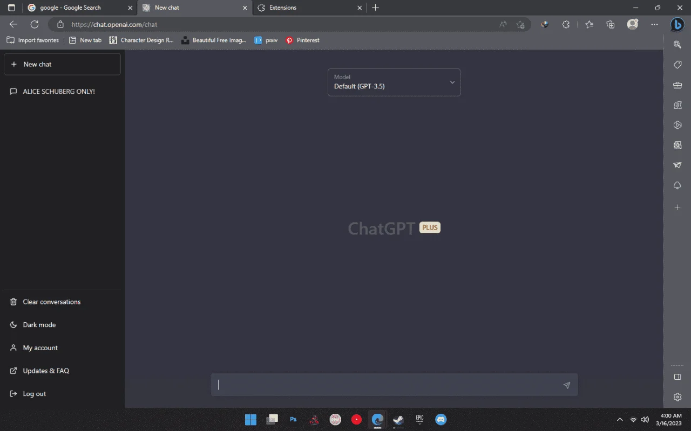Open the Pinterest bookmark
Screen dimensions: 691x431
pos(303,40)
